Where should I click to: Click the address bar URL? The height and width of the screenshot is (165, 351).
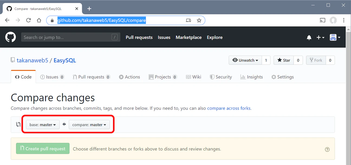(x=102, y=20)
